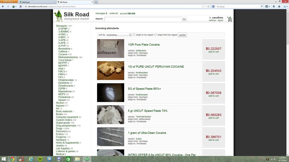Viewport: 289px width, 162px height.
Task: Open the settings link under username
Action: click(212, 20)
